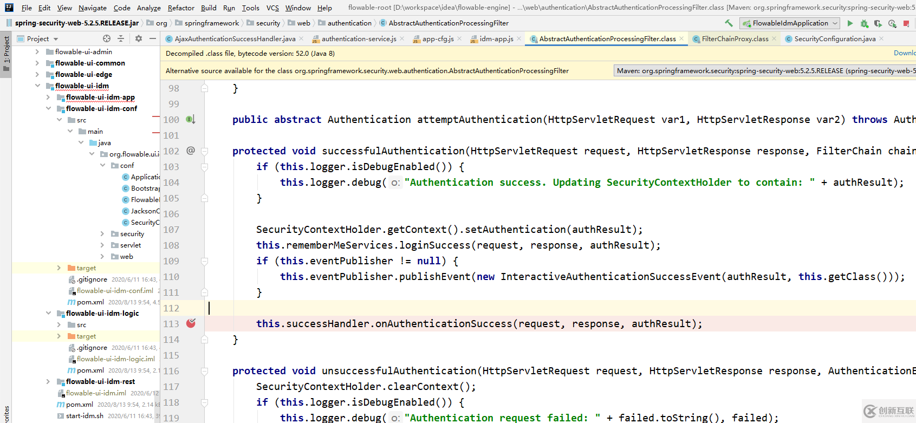
Task: Collapse all nodes in the Project panel
Action: click(121, 38)
